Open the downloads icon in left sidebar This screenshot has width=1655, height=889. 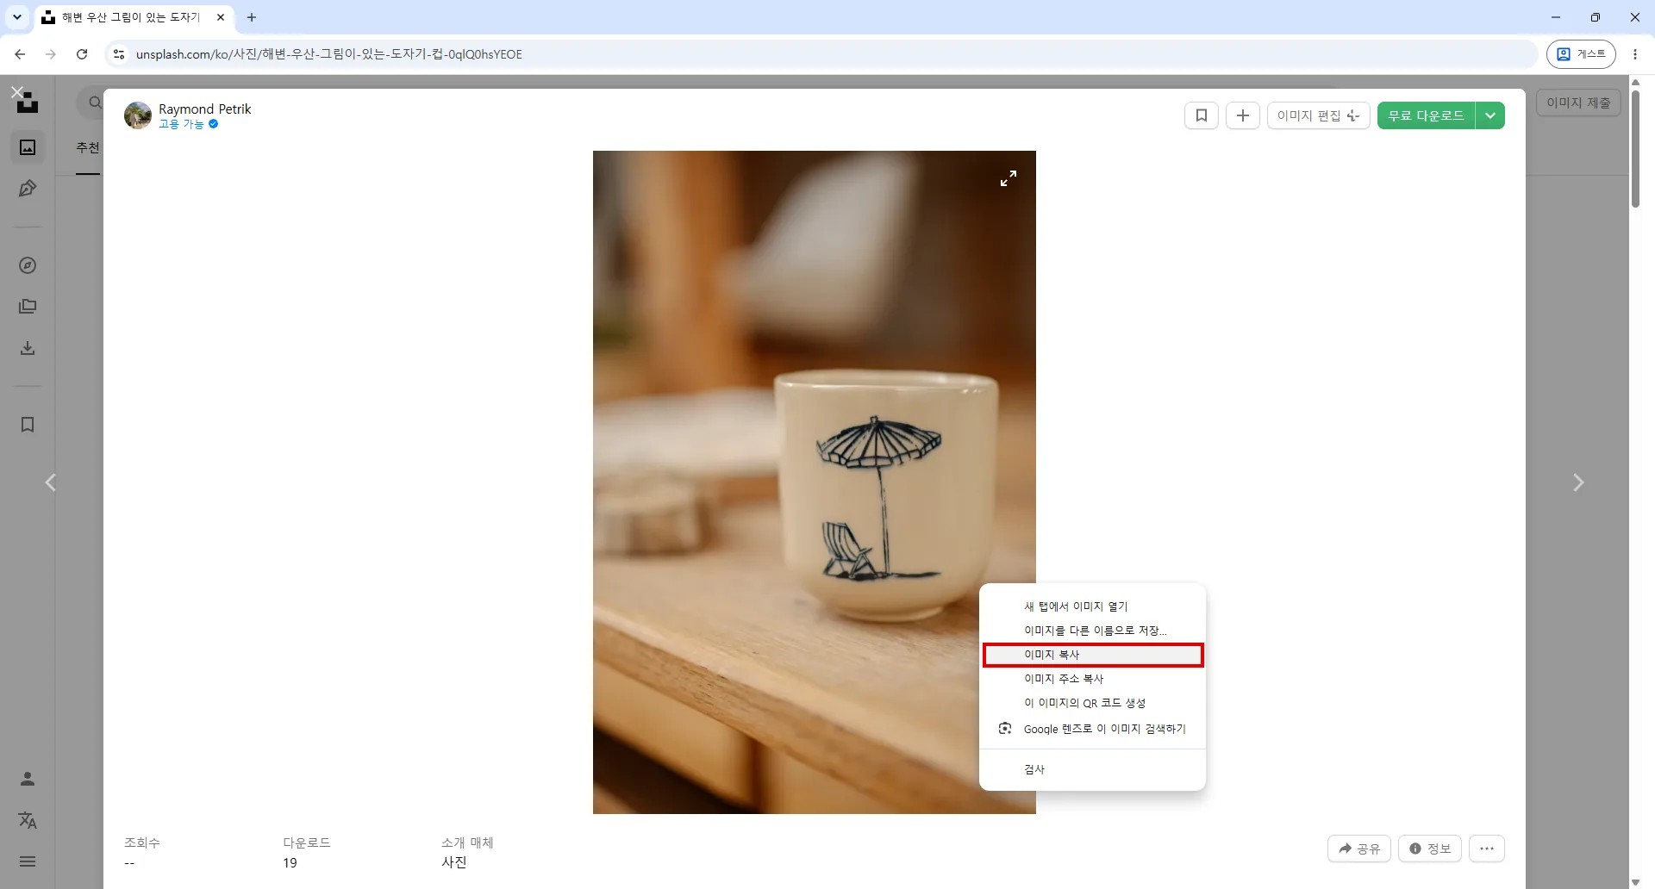(28, 348)
